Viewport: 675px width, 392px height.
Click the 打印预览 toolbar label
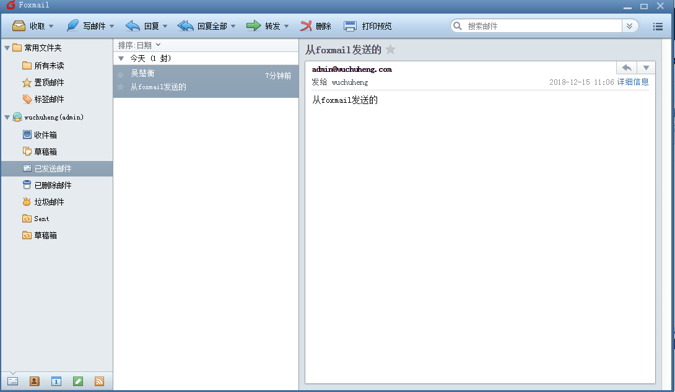[x=377, y=26]
